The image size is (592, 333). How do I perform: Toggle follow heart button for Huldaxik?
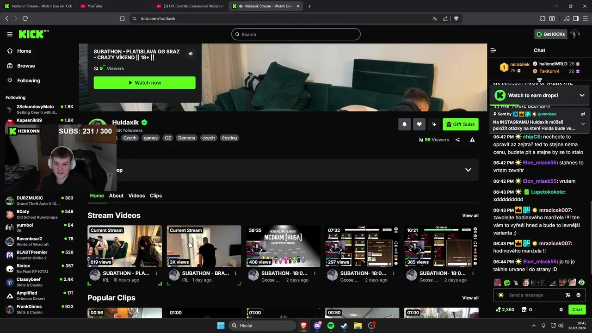(419, 124)
